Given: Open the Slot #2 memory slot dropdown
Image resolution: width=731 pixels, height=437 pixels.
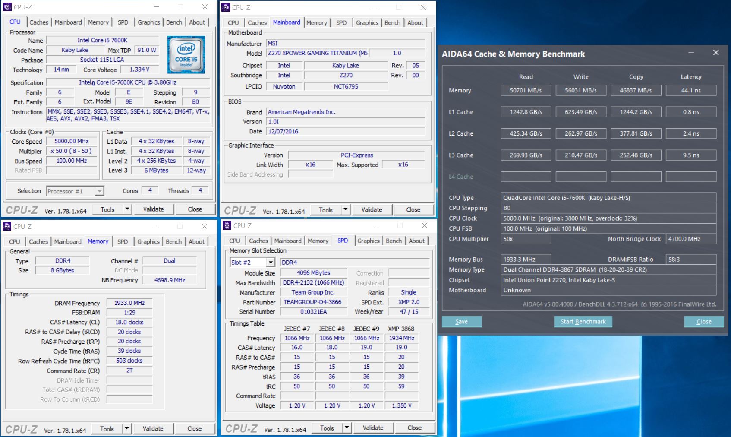Looking at the screenshot, I should [x=270, y=262].
